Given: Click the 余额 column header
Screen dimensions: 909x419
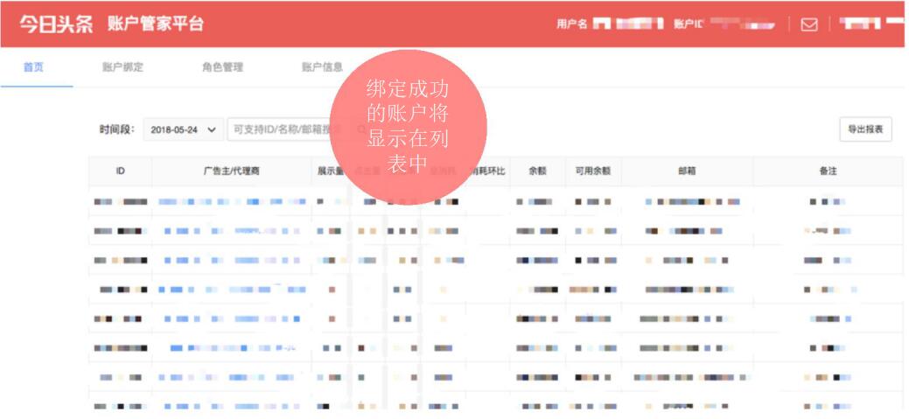Looking at the screenshot, I should pyautogui.click(x=537, y=171).
